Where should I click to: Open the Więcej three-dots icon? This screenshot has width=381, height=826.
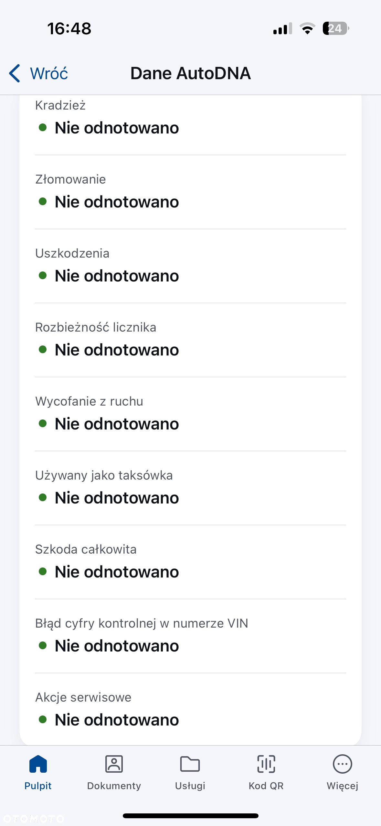(343, 764)
